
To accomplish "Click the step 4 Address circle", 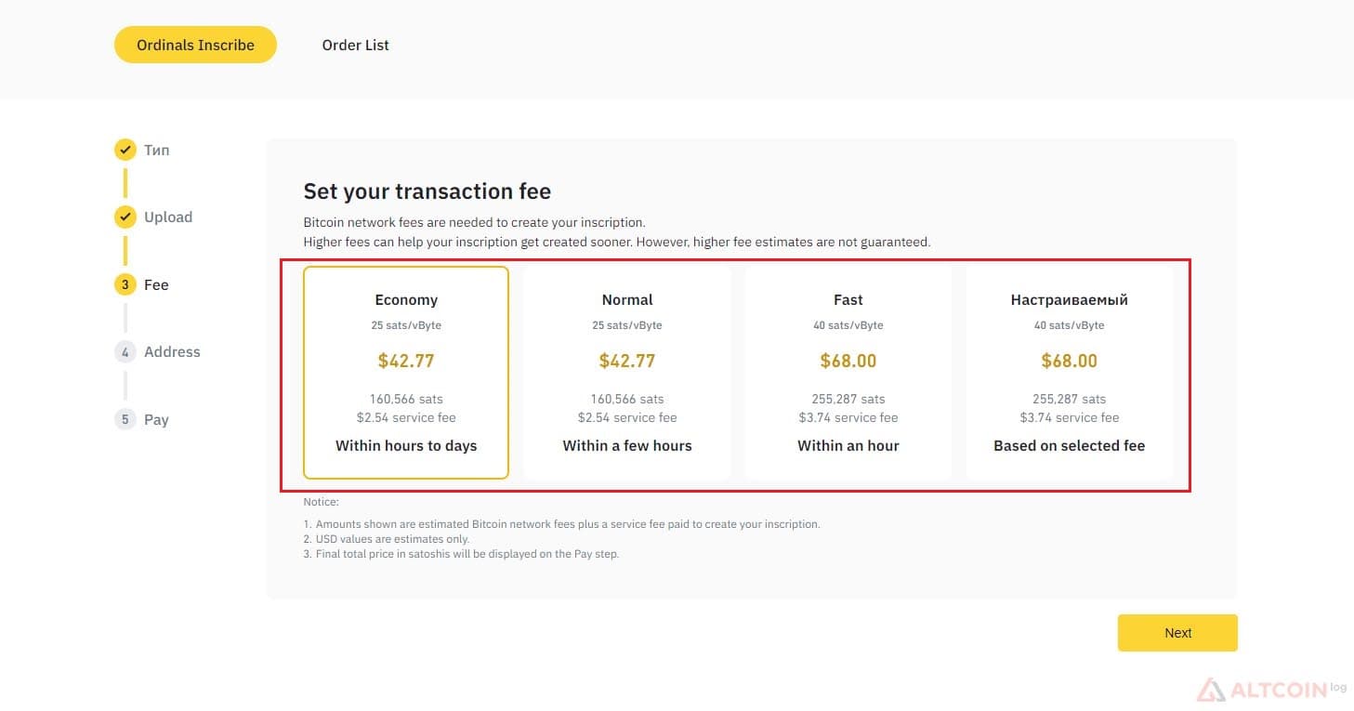I will tap(125, 352).
